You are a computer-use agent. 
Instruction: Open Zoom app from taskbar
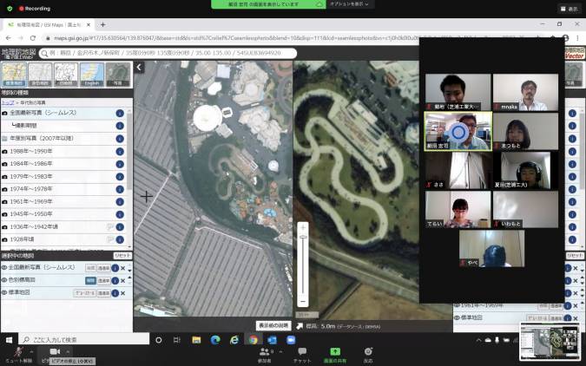291,340
